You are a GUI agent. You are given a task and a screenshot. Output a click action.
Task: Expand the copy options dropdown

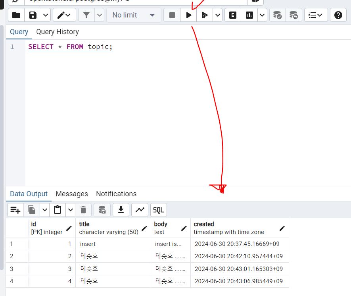tap(45, 210)
